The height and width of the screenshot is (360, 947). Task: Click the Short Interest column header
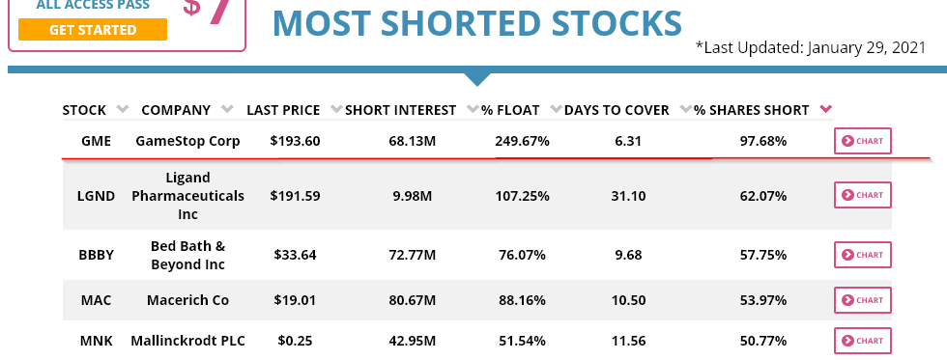click(x=400, y=110)
